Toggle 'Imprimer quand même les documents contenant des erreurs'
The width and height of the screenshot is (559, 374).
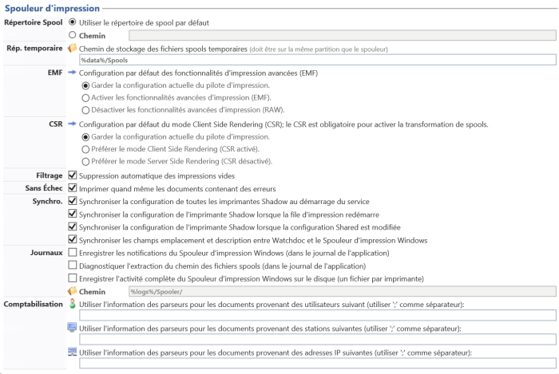pos(73,188)
